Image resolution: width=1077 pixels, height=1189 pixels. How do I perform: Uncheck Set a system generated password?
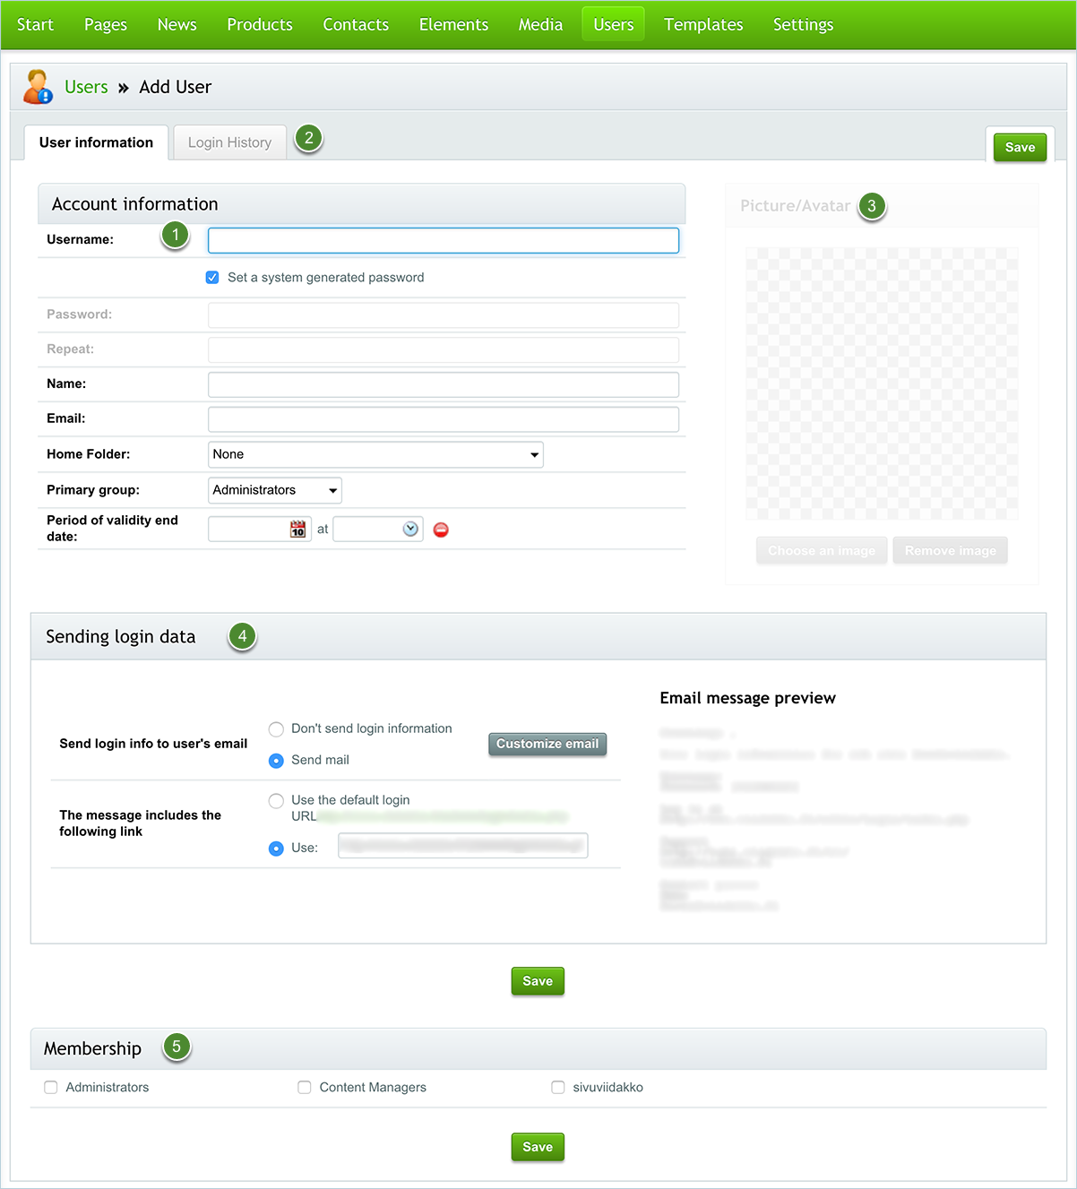(212, 278)
